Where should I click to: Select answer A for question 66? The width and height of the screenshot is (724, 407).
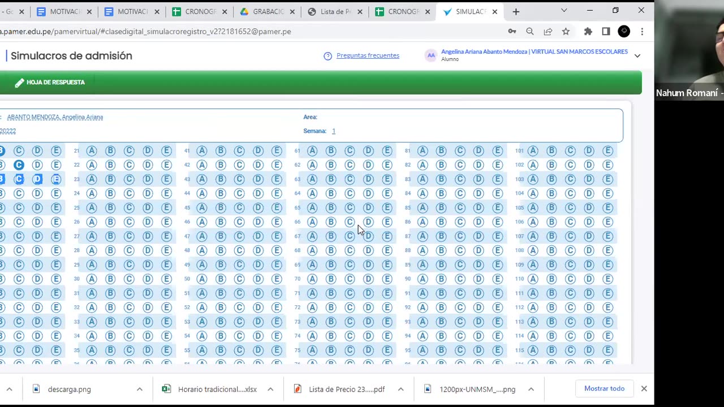(x=312, y=222)
